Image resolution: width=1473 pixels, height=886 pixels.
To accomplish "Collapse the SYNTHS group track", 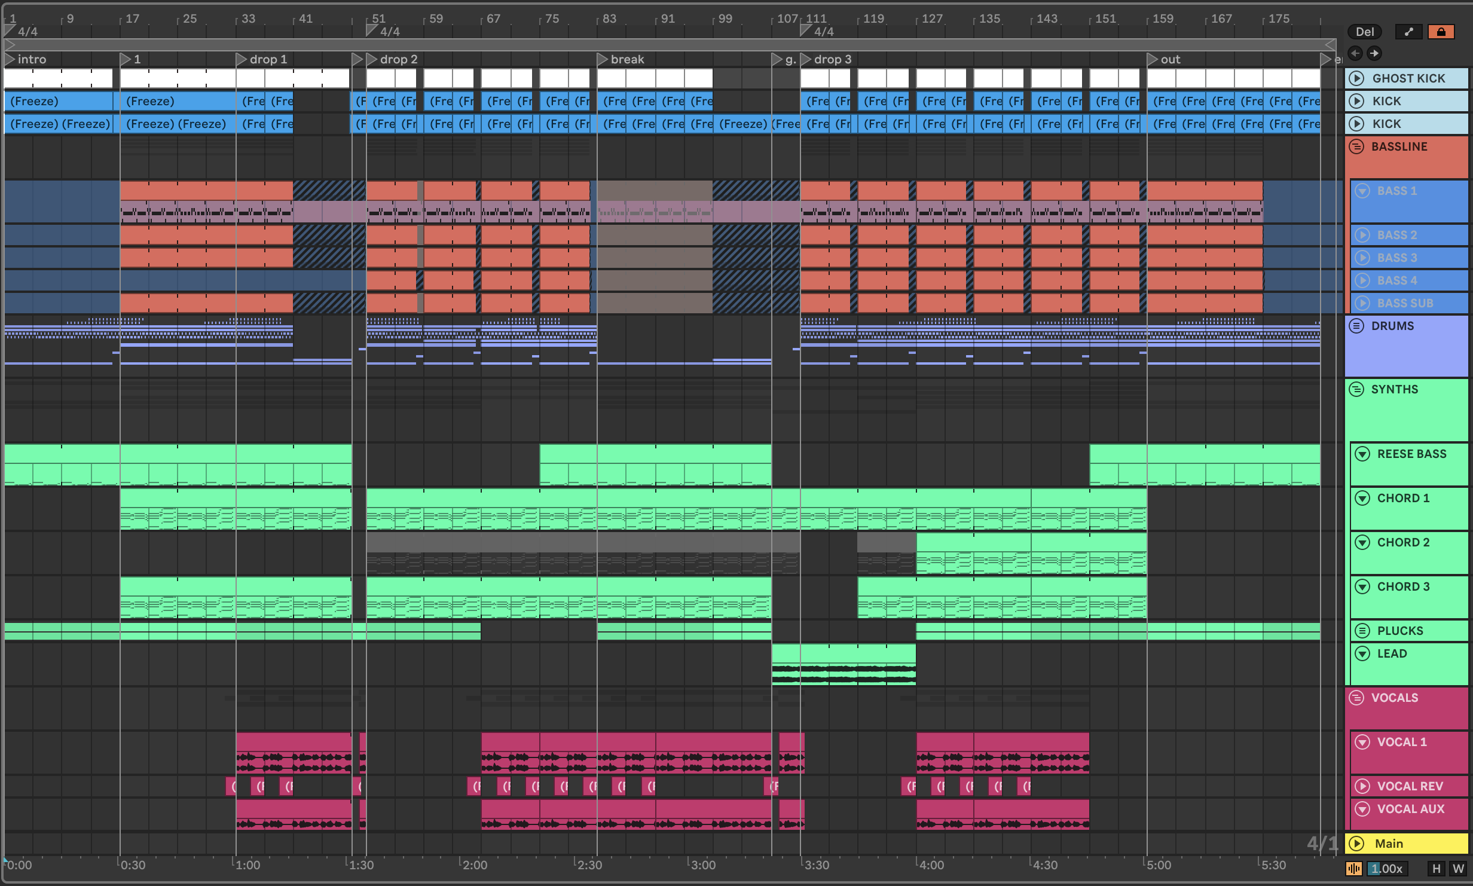I will point(1357,389).
